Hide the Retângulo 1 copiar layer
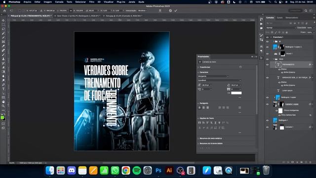Viewport: 316px width, 178px height. [268, 97]
